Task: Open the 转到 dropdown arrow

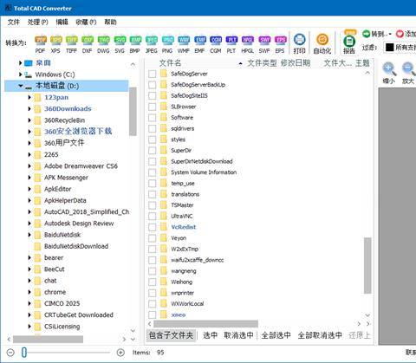Action: click(x=390, y=34)
